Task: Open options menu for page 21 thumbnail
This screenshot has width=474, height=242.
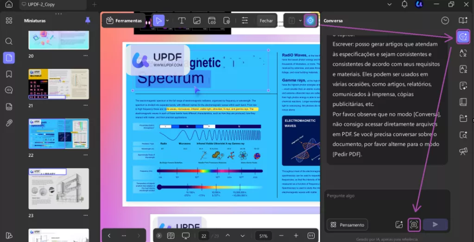Action: pyautogui.click(x=86, y=105)
